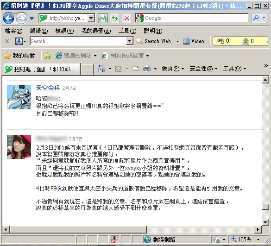Open the 說明(H) menu
Image resolution: width=271 pixels, height=246 pixels.
[x=153, y=31]
